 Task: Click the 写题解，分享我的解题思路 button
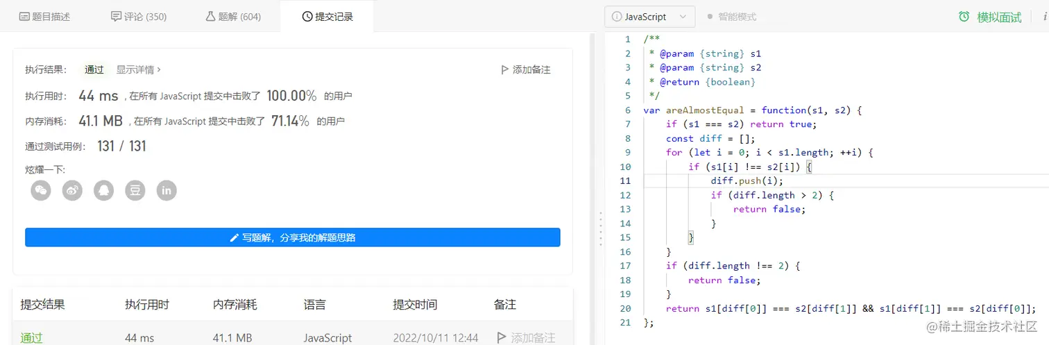point(292,237)
